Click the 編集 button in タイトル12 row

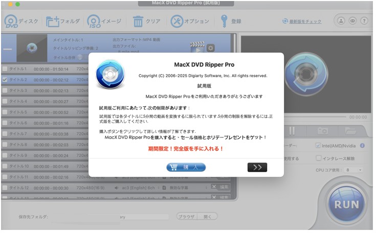point(220,187)
